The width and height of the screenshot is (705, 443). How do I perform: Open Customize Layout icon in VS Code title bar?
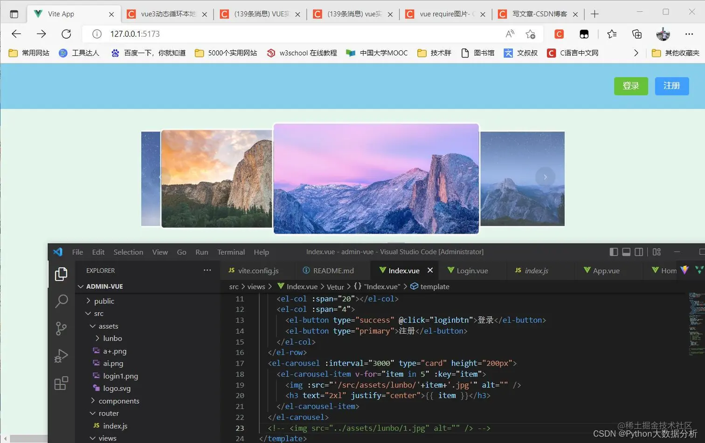point(657,252)
